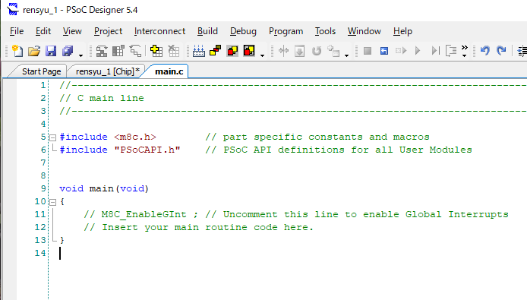
Task: Select the main.c tab
Action: pyautogui.click(x=169, y=71)
